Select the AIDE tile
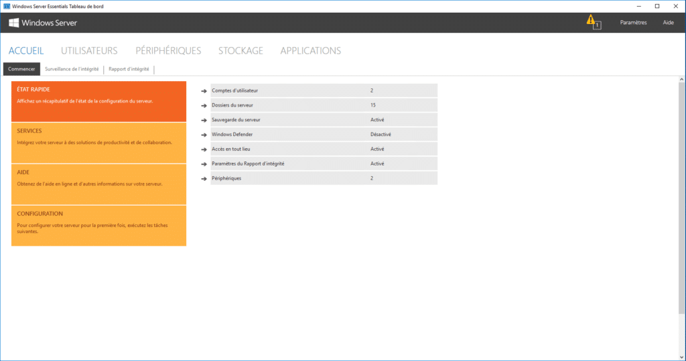The width and height of the screenshot is (686, 361). [x=99, y=185]
